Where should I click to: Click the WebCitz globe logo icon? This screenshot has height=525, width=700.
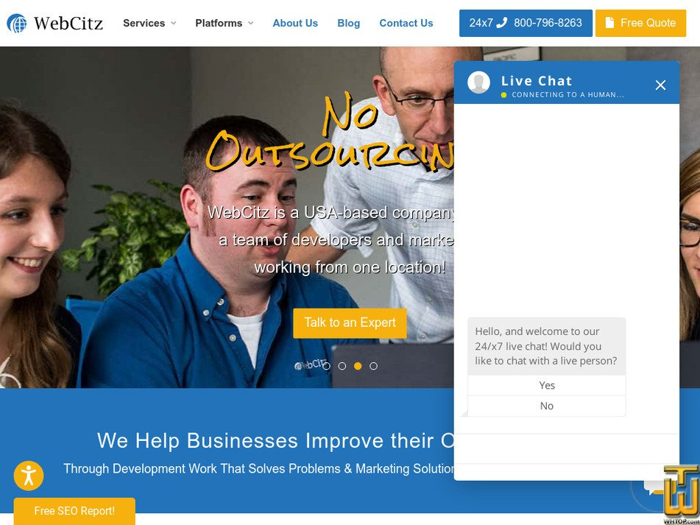pos(16,24)
